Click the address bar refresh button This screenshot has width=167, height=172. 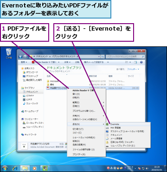(x=103, y=57)
